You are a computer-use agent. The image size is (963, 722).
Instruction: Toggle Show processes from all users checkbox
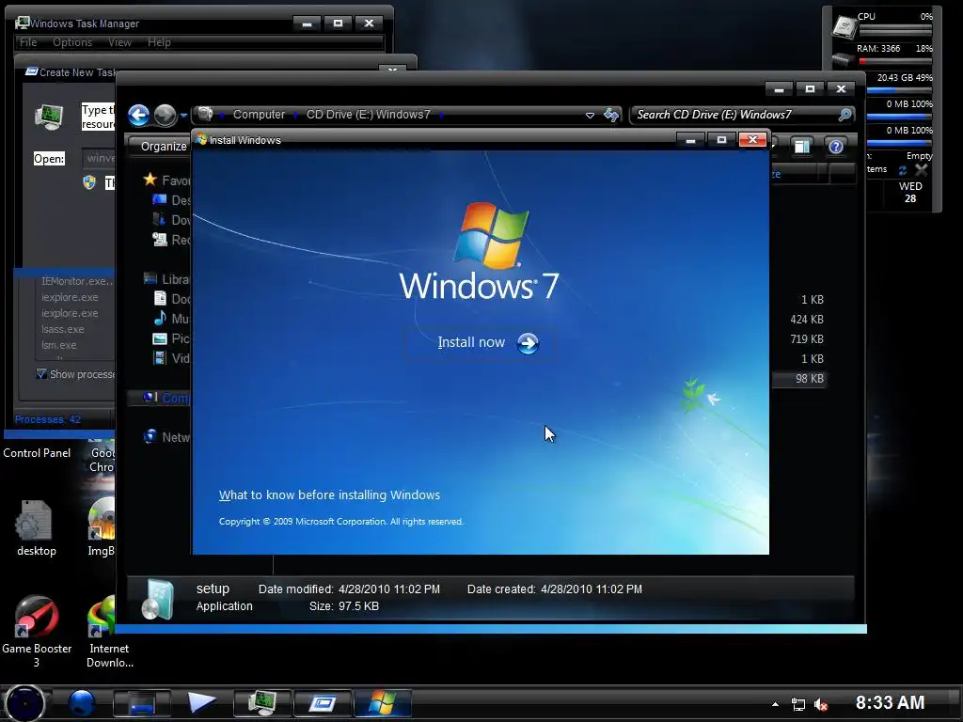[41, 374]
